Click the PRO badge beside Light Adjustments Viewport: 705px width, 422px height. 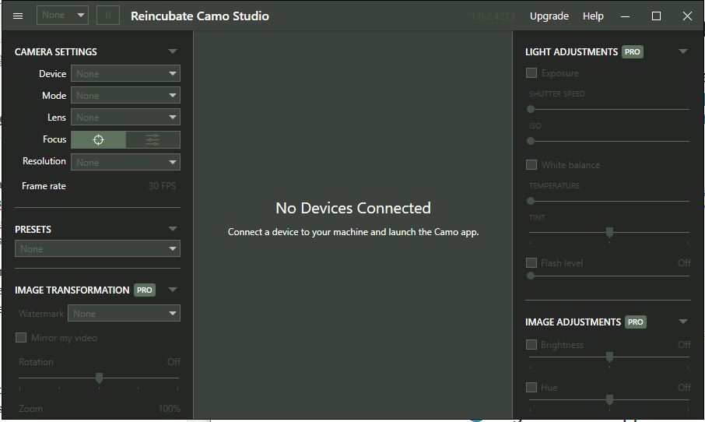coord(632,51)
